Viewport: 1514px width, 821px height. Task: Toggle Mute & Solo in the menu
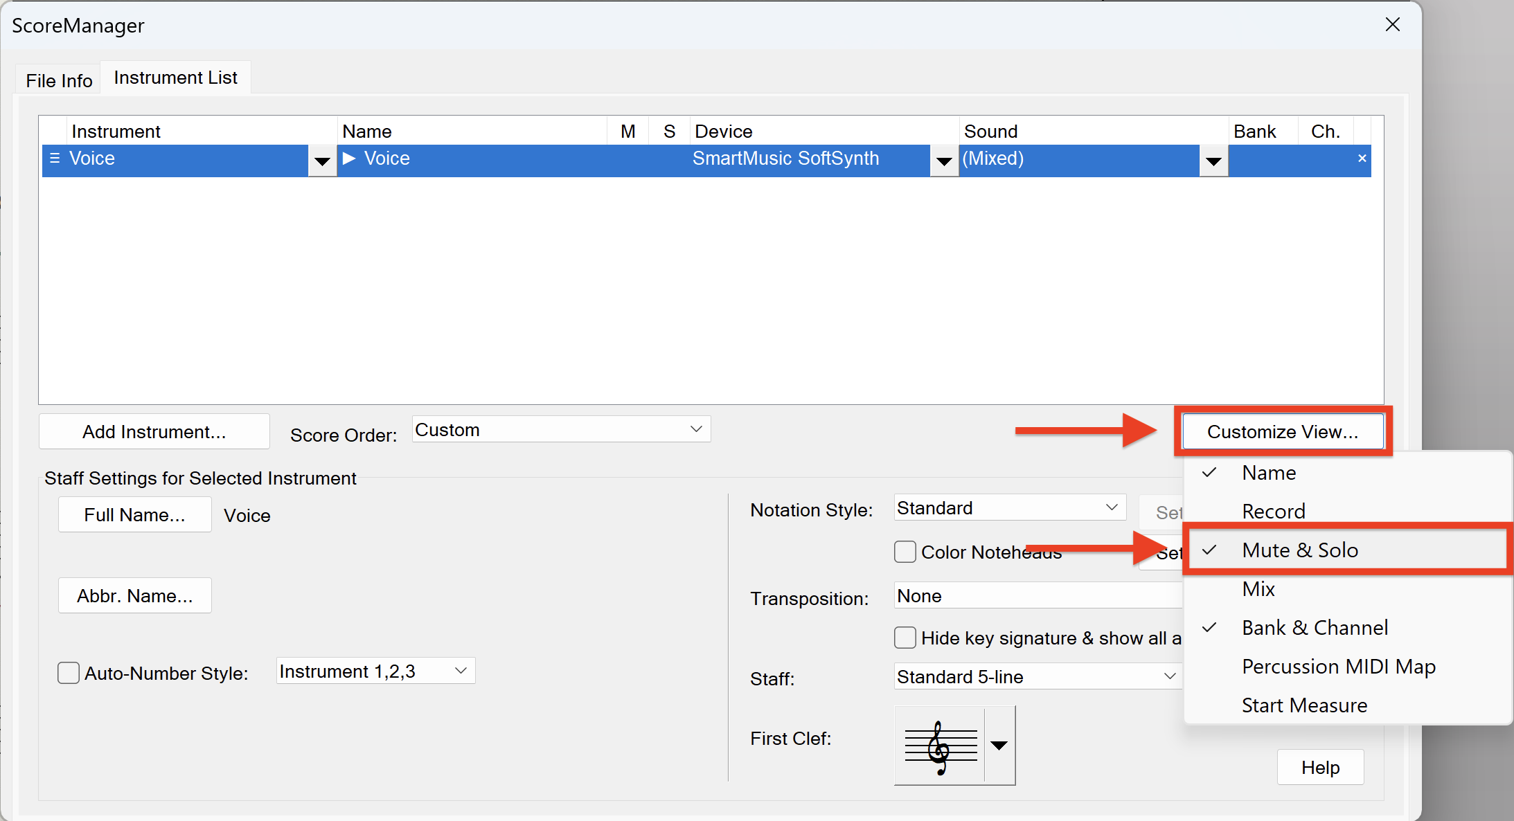[1347, 550]
